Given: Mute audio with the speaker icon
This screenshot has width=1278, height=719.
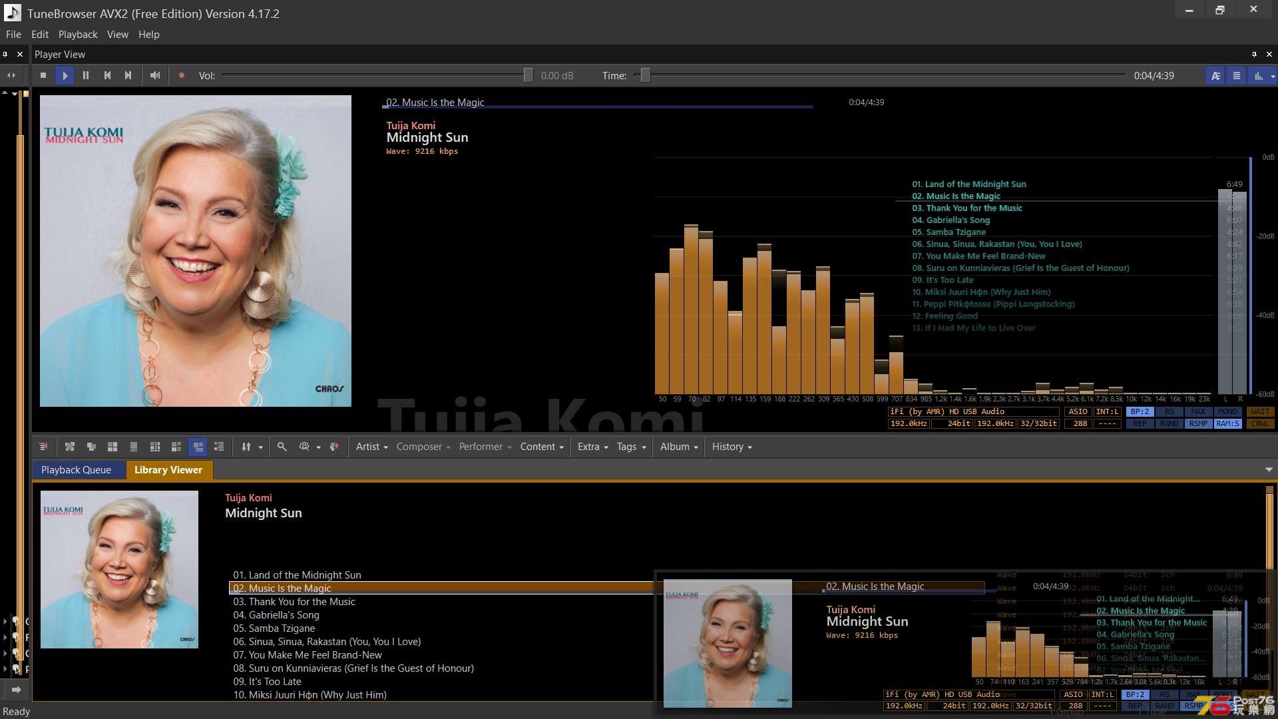Looking at the screenshot, I should [x=155, y=76].
